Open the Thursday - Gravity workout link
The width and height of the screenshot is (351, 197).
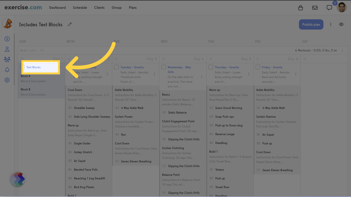point(227,67)
